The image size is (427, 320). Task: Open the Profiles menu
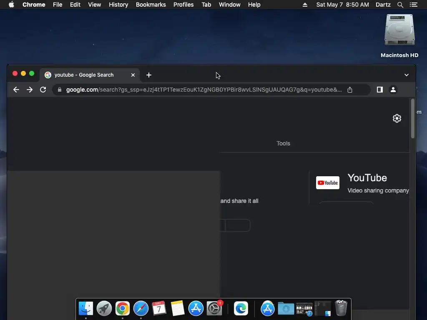183,5
